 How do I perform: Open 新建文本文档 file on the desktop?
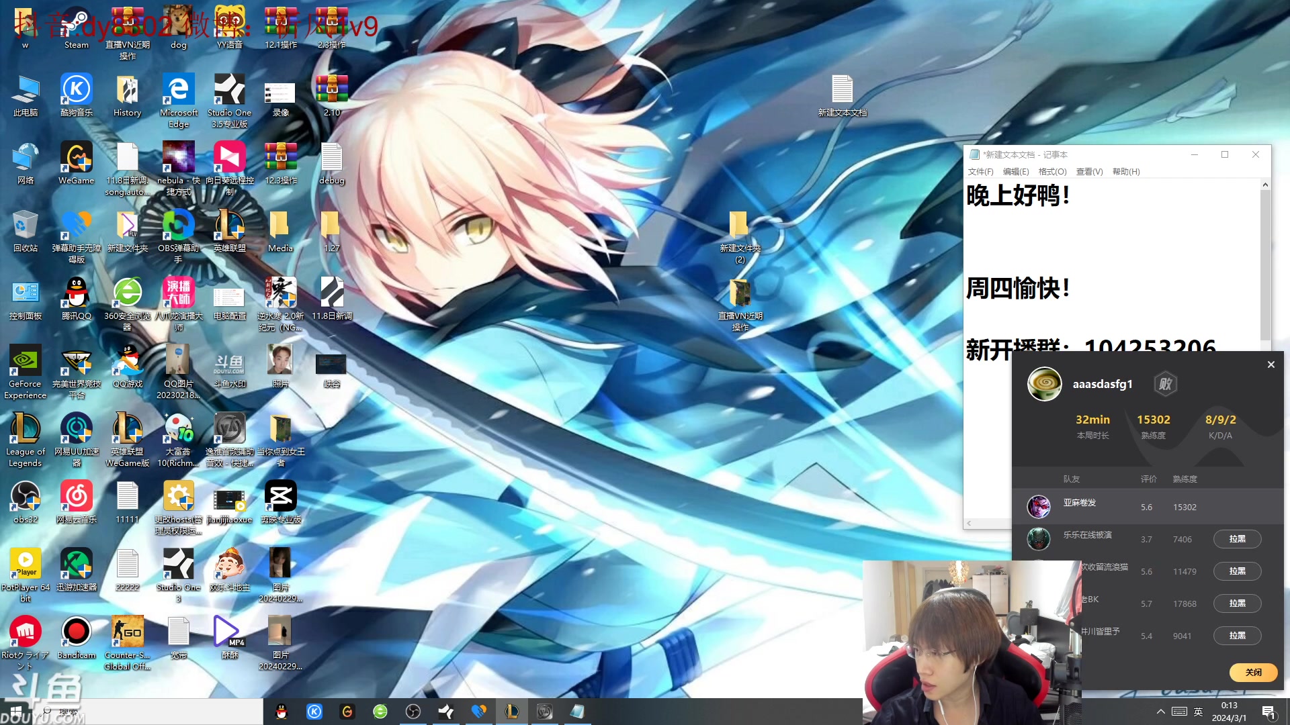tap(842, 95)
